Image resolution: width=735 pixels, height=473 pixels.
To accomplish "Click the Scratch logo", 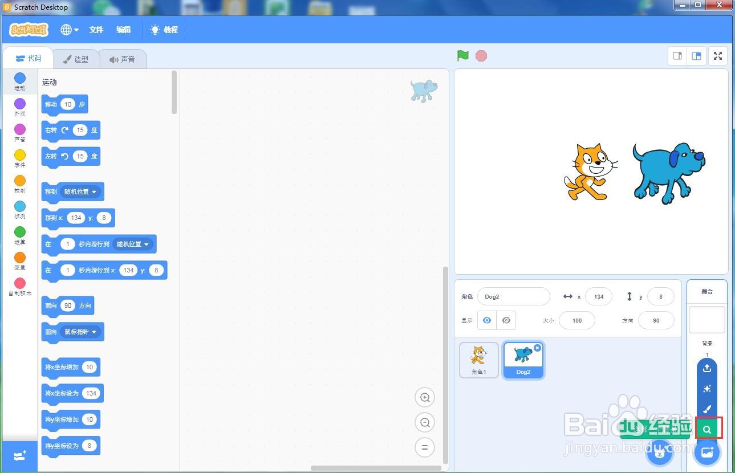I will pyautogui.click(x=29, y=30).
